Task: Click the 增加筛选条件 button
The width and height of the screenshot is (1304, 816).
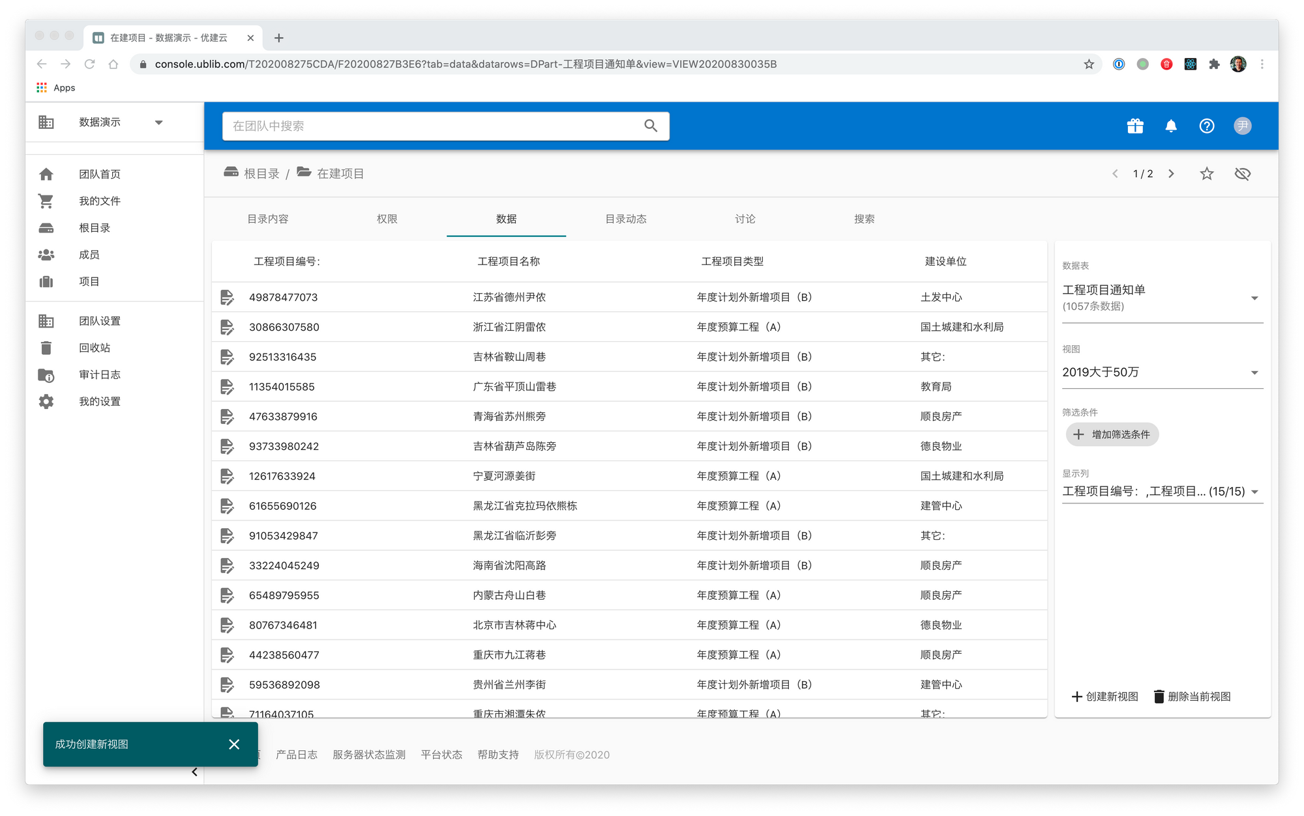Action: (1112, 434)
